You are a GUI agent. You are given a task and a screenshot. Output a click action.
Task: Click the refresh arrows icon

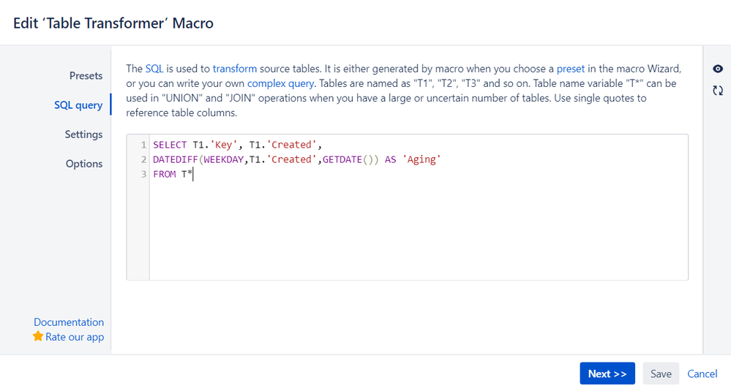coord(718,91)
